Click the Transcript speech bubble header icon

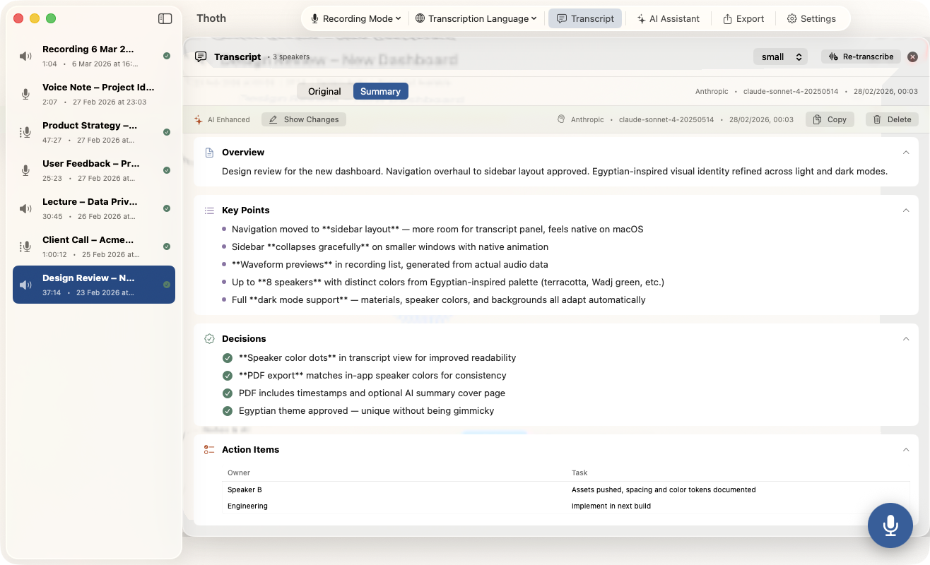201,56
